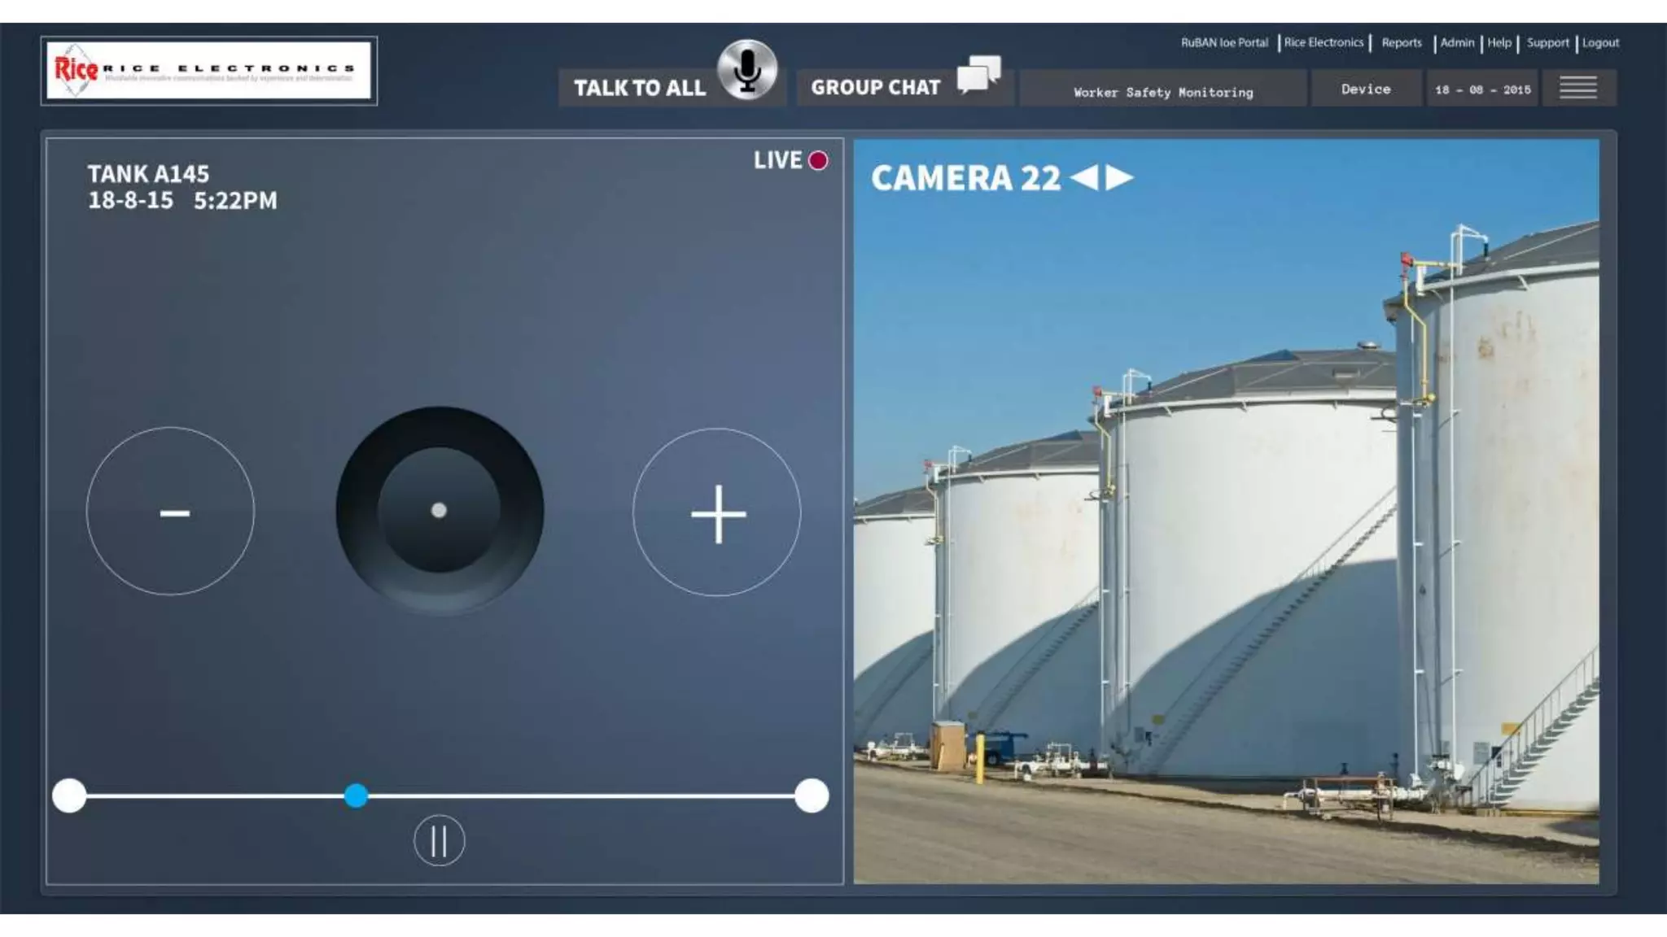
Task: Pause playback with the pause button
Action: coord(439,840)
